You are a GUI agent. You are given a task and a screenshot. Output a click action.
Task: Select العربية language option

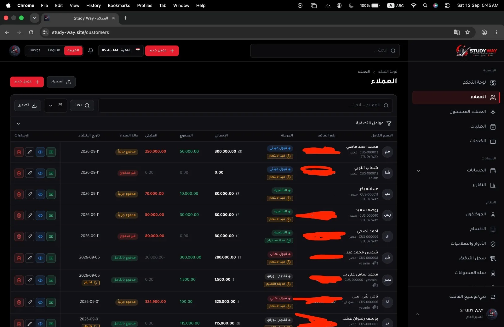[x=73, y=50]
